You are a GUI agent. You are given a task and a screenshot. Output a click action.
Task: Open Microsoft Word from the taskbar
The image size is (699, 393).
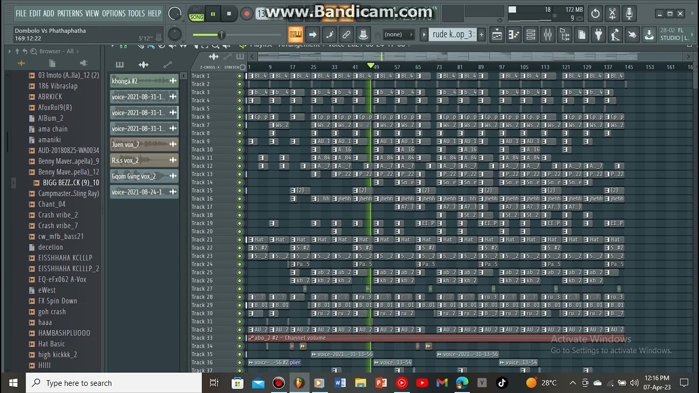340,383
